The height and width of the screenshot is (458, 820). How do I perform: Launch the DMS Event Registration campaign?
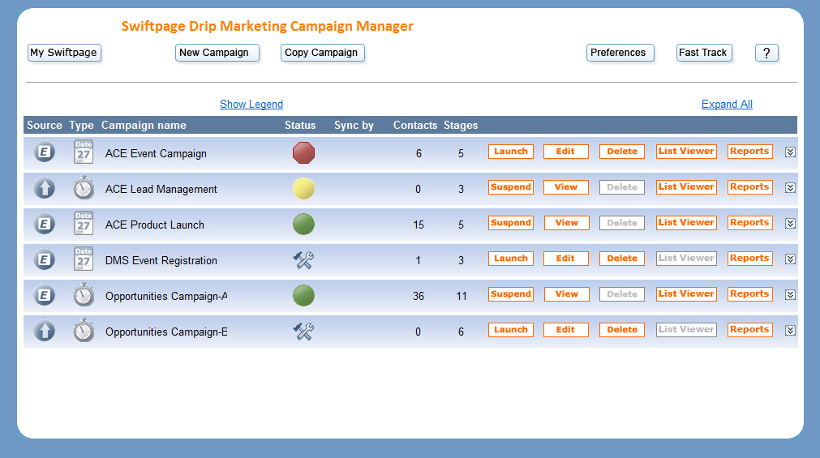511,259
